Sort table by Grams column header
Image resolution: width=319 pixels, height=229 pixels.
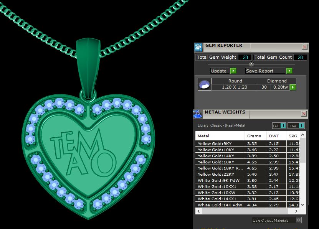pos(256,136)
